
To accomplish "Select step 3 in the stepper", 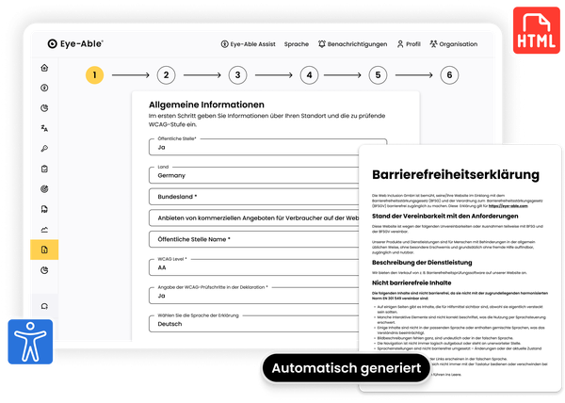I will tap(237, 75).
